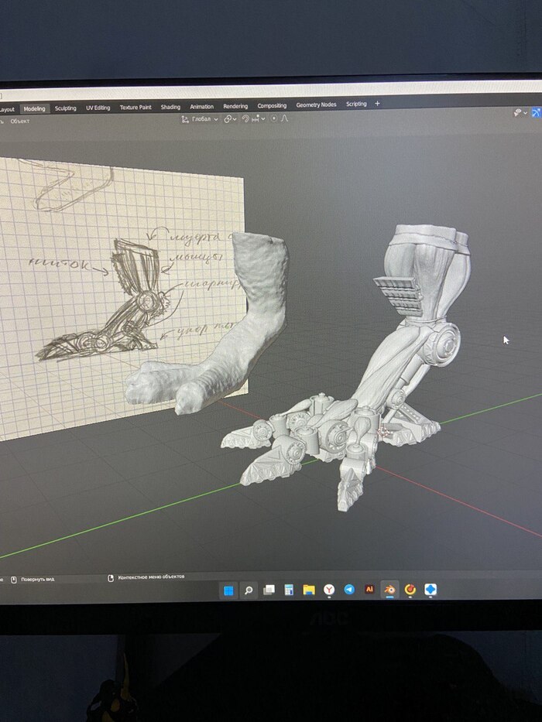The image size is (542, 722).
Task: Switch to the Rendering workspace tab
Action: pyautogui.click(x=235, y=106)
